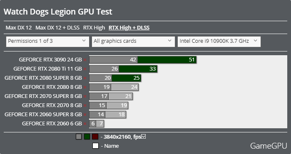The width and height of the screenshot is (291, 154).
Task: Click the GEFORCE RTX 2070 8 GB label
Action: pyautogui.click(x=52, y=105)
